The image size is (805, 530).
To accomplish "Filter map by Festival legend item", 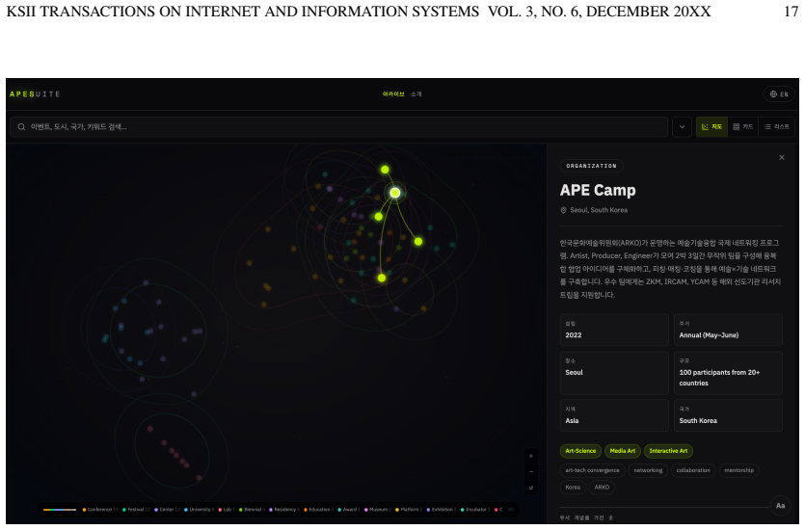I will pos(136,510).
